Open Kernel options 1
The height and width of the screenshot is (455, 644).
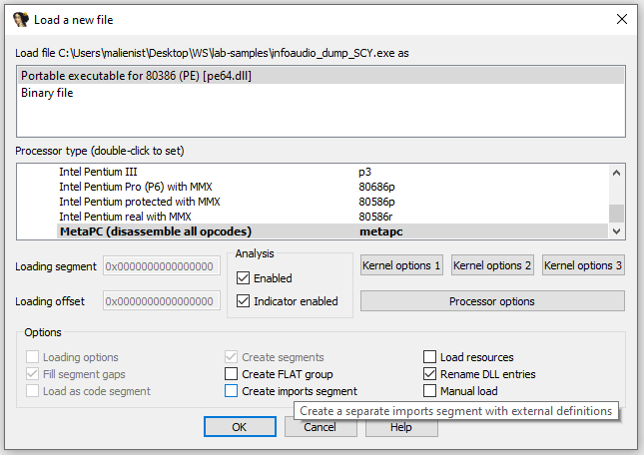coord(402,265)
